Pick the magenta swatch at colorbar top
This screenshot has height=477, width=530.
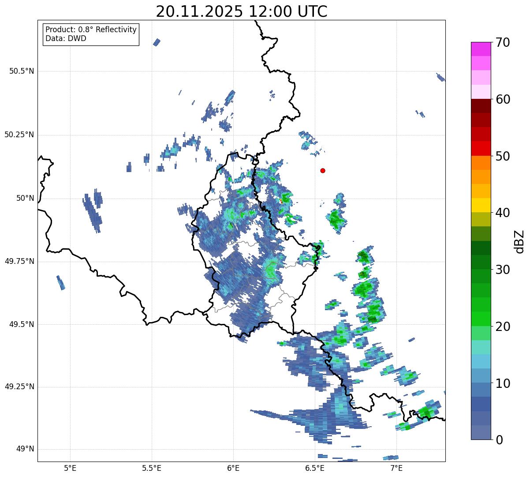(x=481, y=49)
